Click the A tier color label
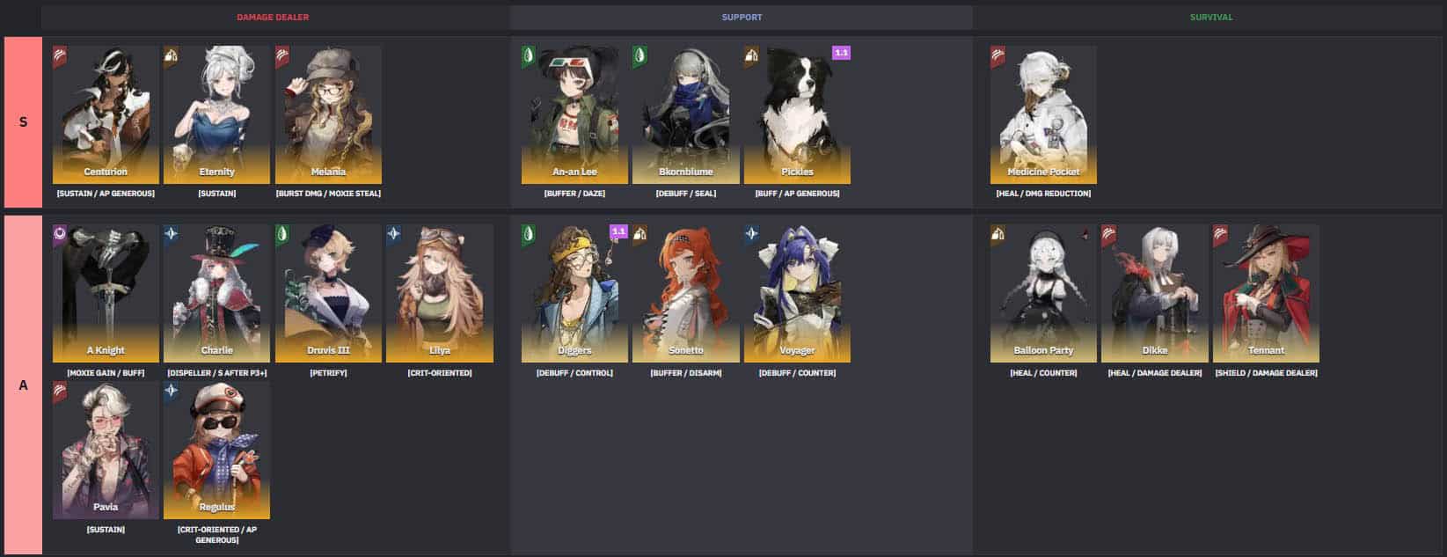 23,385
